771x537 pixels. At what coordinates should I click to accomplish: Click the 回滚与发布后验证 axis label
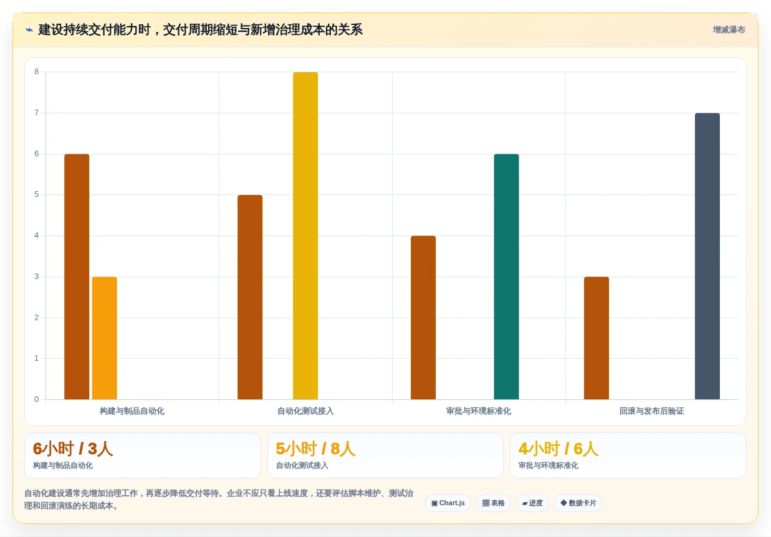click(x=652, y=411)
